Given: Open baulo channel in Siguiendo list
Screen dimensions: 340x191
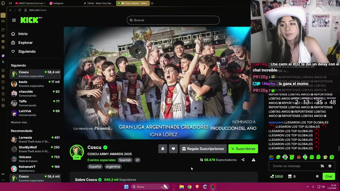Looking at the screenshot, I should [35, 84].
